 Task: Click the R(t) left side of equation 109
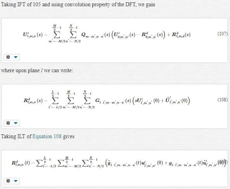[21, 163]
